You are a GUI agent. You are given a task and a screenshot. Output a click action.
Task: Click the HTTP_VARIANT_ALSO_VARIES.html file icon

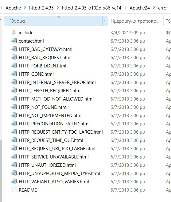pos(14,181)
